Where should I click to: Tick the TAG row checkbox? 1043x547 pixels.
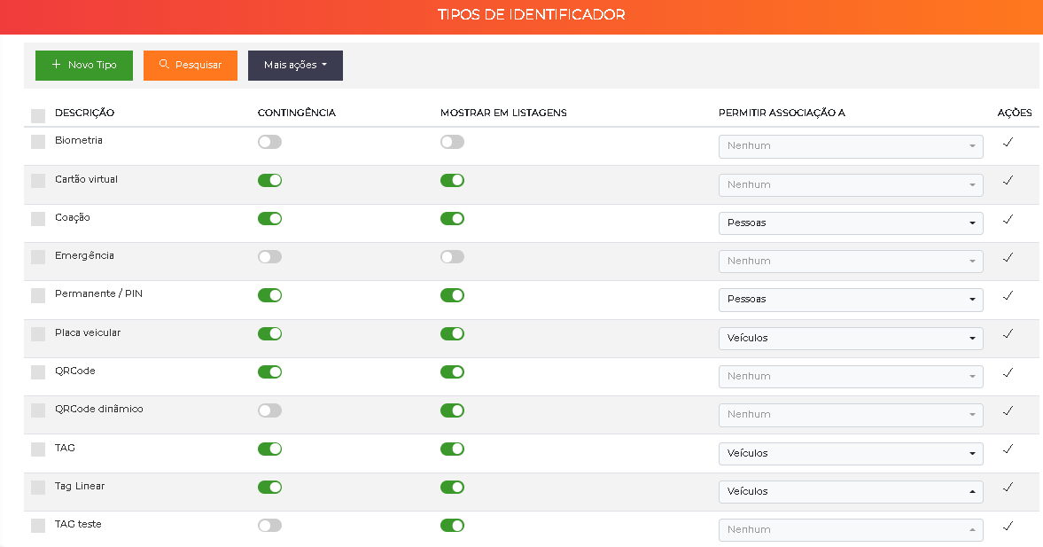pyautogui.click(x=38, y=449)
